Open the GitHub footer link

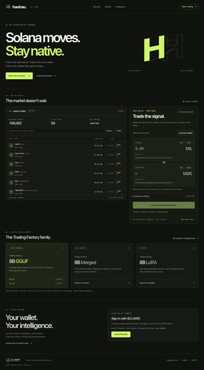pyautogui.click(x=185, y=360)
